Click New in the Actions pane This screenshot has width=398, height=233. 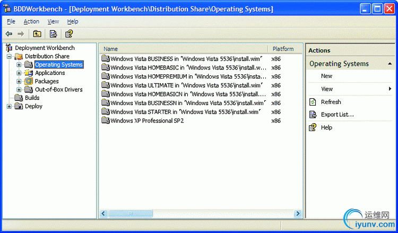click(x=326, y=76)
